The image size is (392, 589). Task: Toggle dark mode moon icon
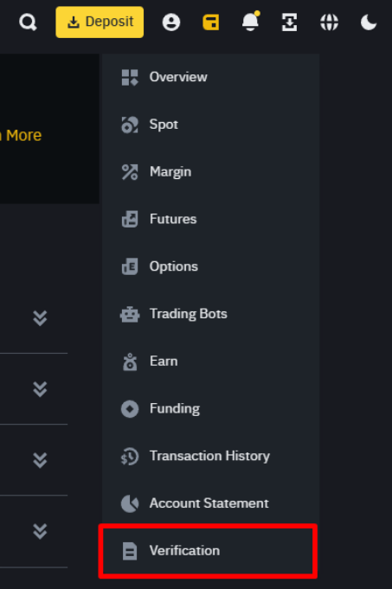369,22
